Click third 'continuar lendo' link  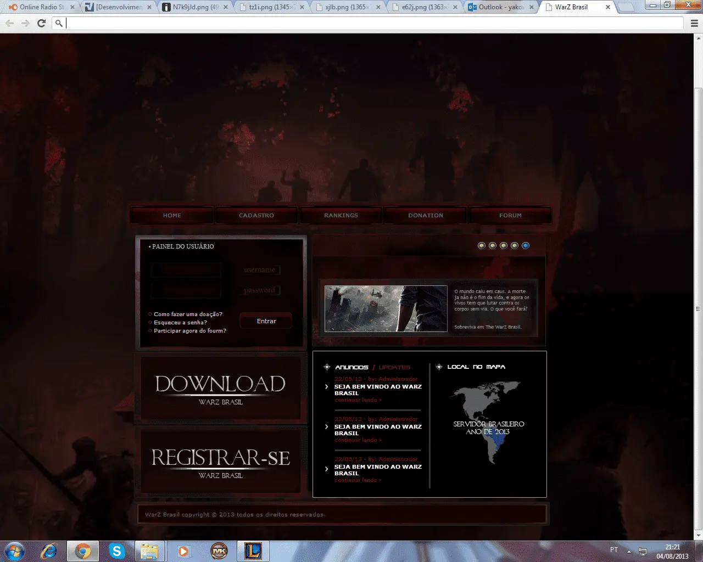(358, 480)
